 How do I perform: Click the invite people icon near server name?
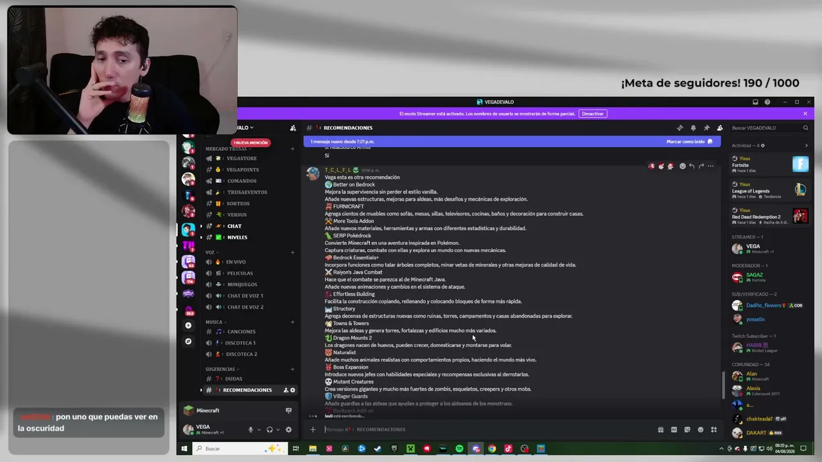click(293, 128)
